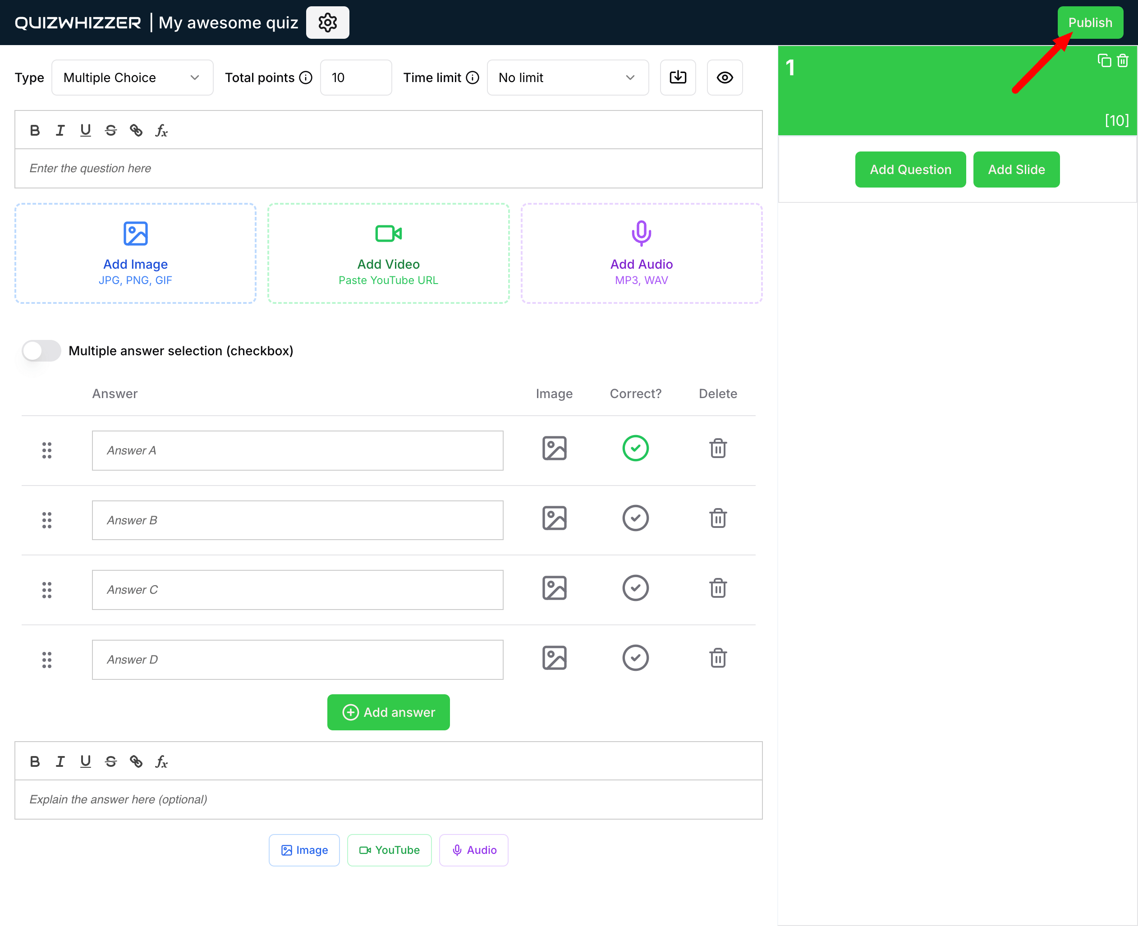Toggle multiple answer selection checkbox switch

click(x=41, y=350)
